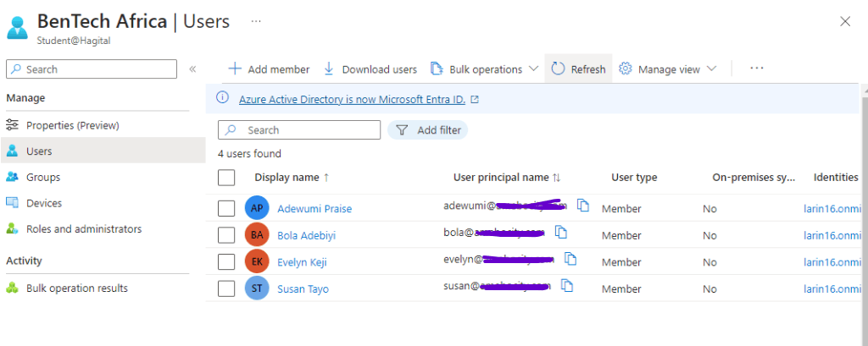This screenshot has width=868, height=346.
Task: Collapse the left sidebar with double chevron
Action: click(192, 69)
